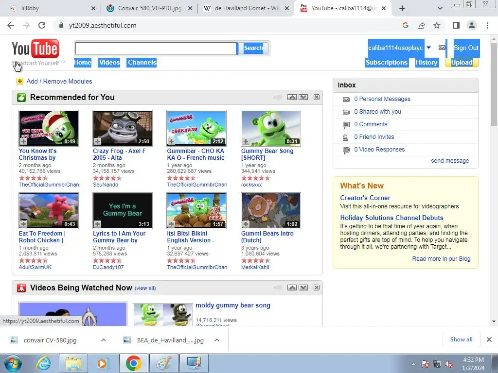Add You Know It's Christmas video to queue
Screen dimensions: 498x373
(x=23, y=141)
